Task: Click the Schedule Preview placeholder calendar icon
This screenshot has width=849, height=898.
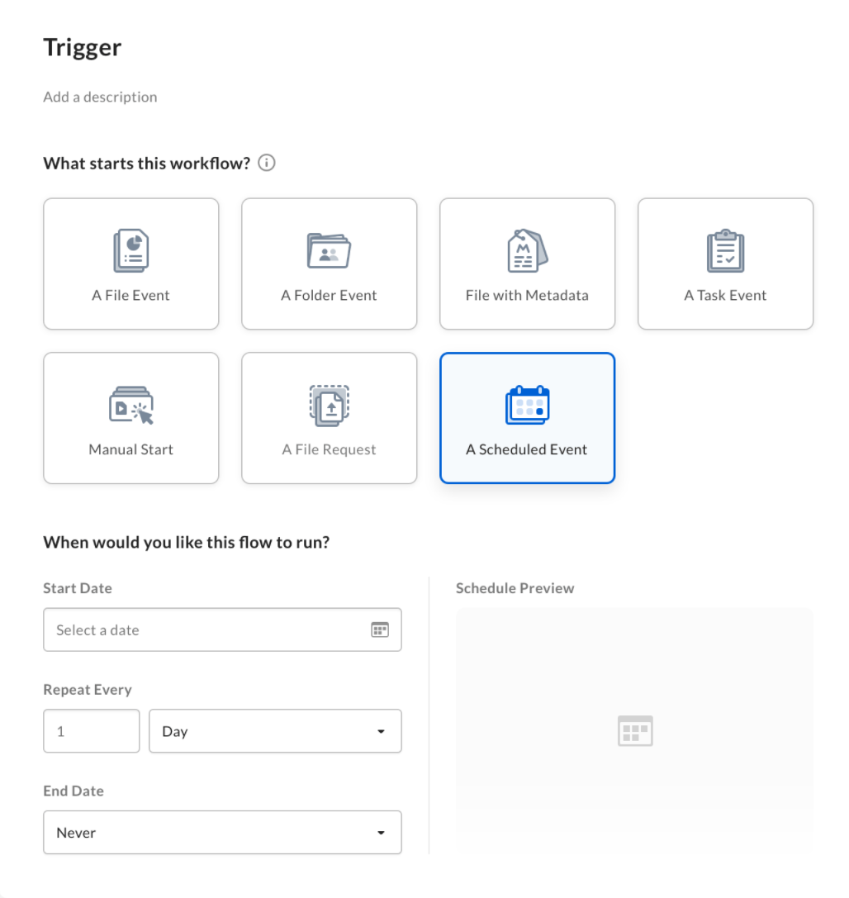Action: click(x=635, y=731)
